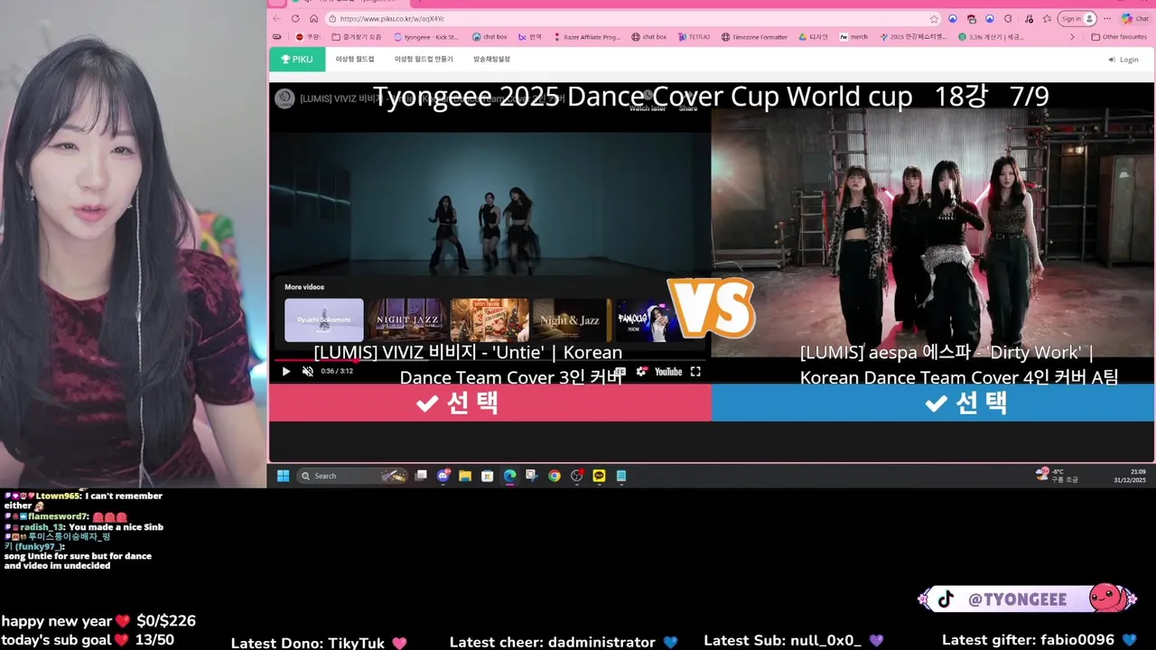This screenshot has width=1156, height=650.
Task: Open Google Chrome from the taskbar
Action: [555, 476]
